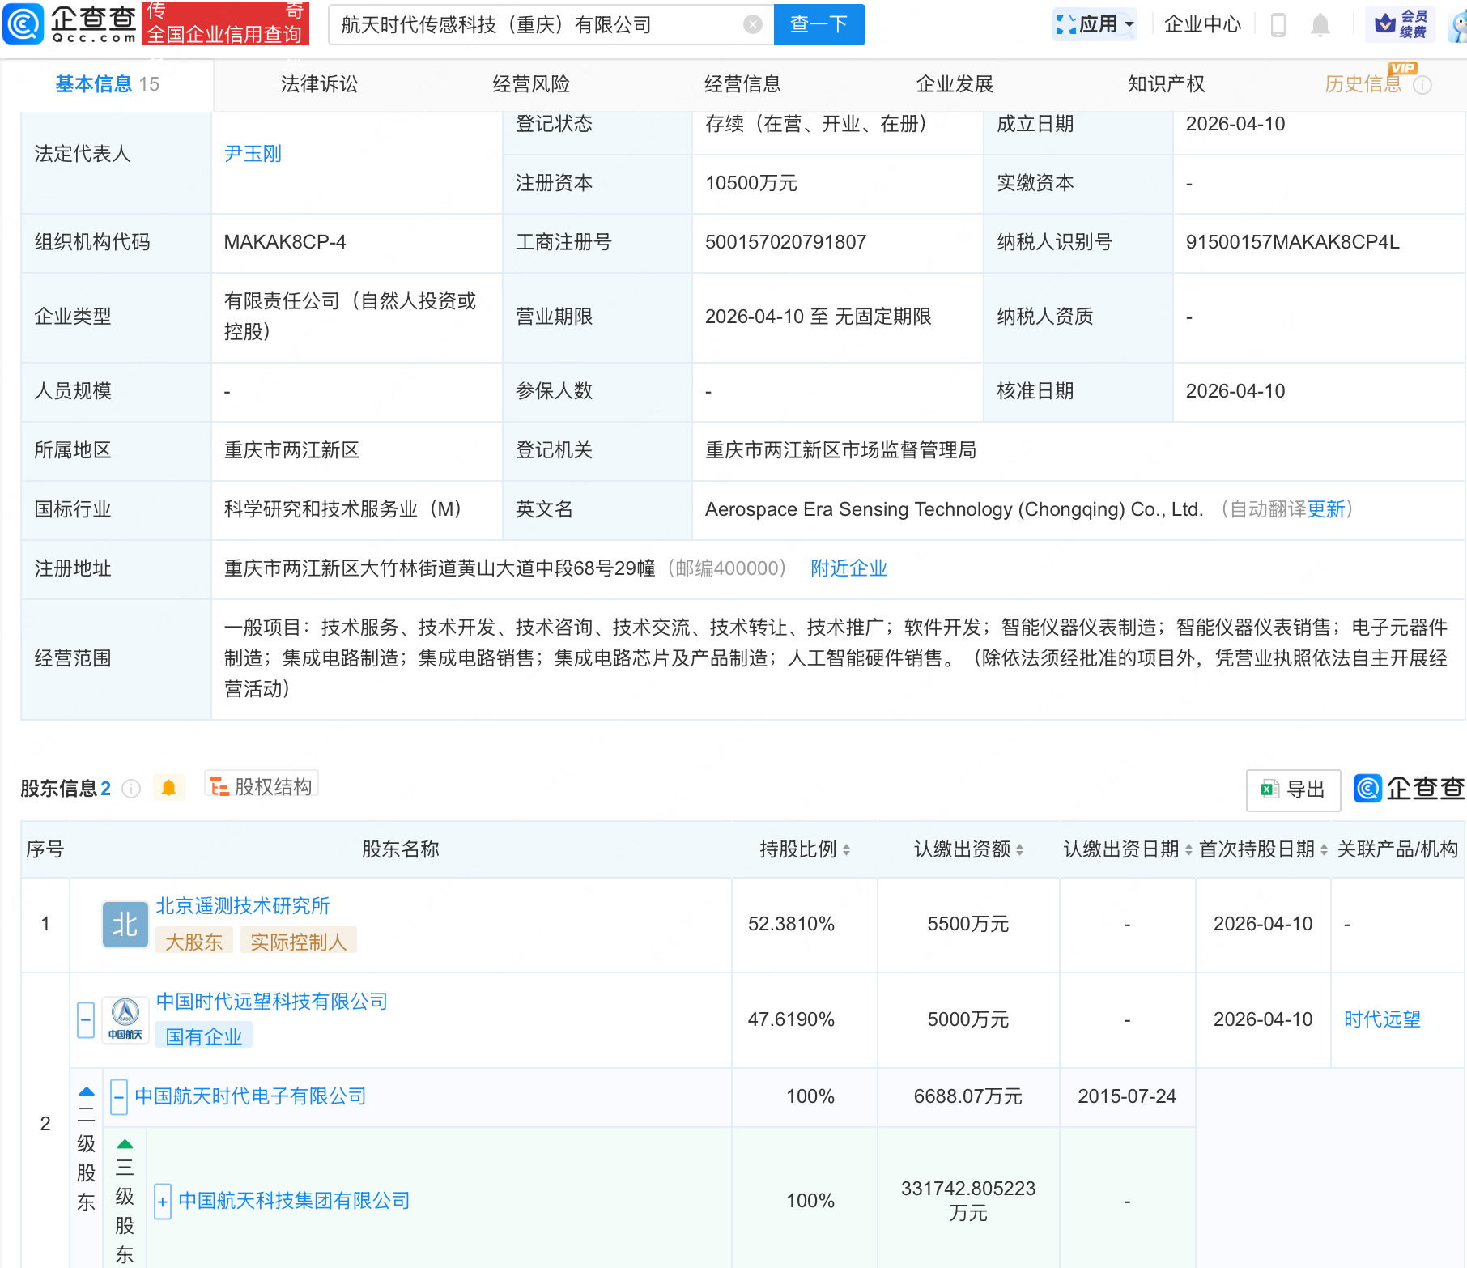Open the 股权结构 equity structure view

click(x=261, y=785)
